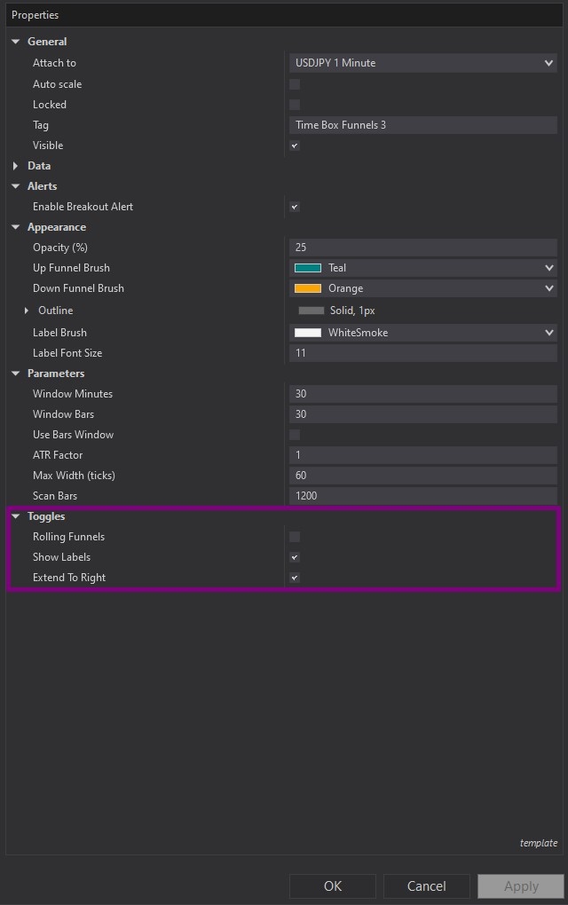Open the Attach to dropdown
Viewport: 568px width, 905px height.
click(550, 62)
